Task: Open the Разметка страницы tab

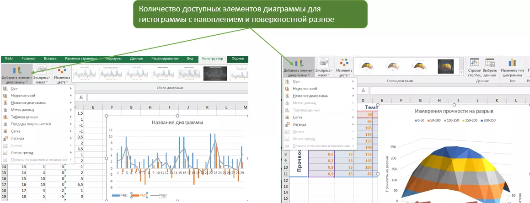Action: (81, 59)
